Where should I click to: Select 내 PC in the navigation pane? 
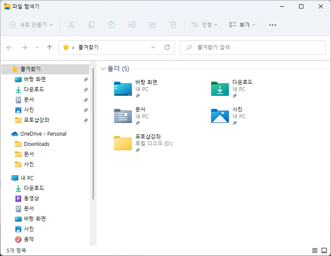pyautogui.click(x=27, y=178)
